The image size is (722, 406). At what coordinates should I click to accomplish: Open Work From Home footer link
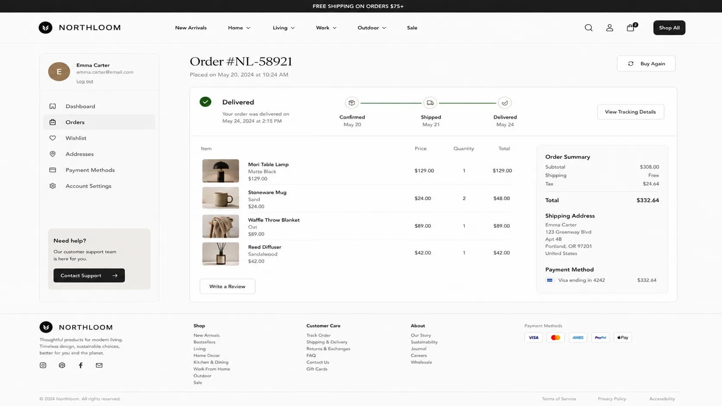click(x=212, y=369)
